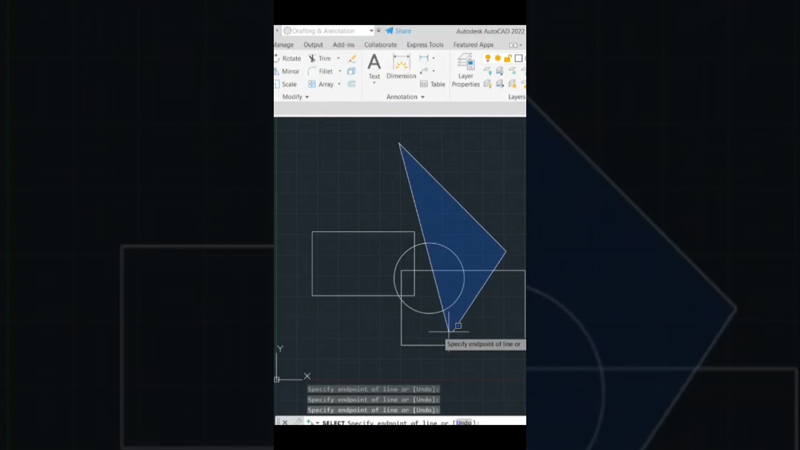Click the Linear dimension icon
This screenshot has height=450, width=800.
coord(424,58)
